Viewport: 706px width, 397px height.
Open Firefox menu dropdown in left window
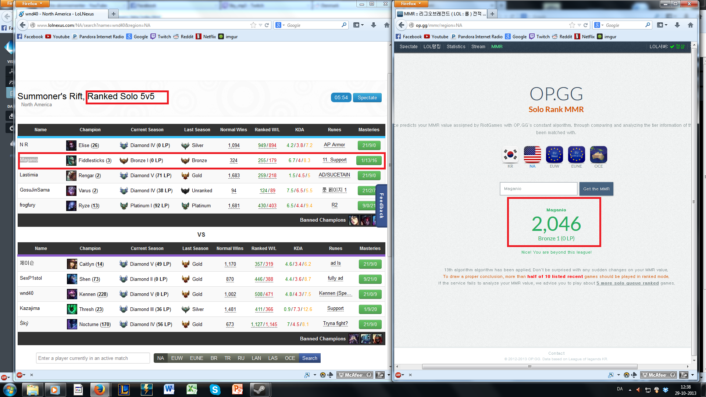coord(32,4)
